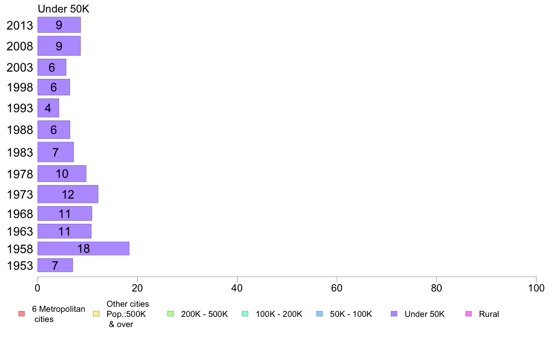
Task: Select the 1968 bar showing 11
Action: point(65,213)
